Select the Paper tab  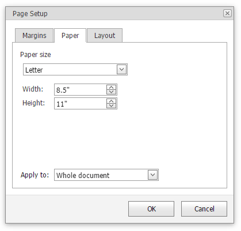pyautogui.click(x=70, y=36)
